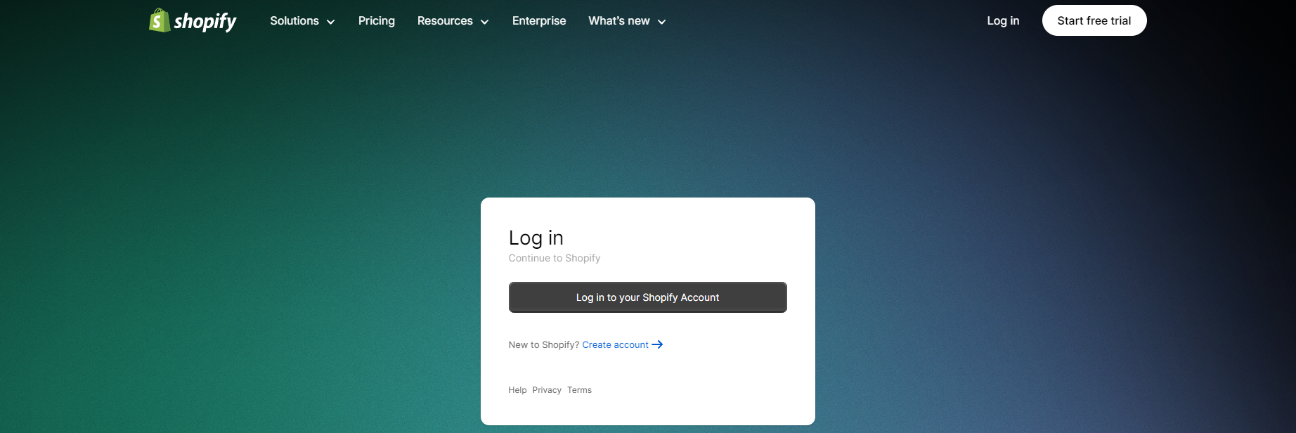Expand the chevron next to Solutions

tap(330, 22)
